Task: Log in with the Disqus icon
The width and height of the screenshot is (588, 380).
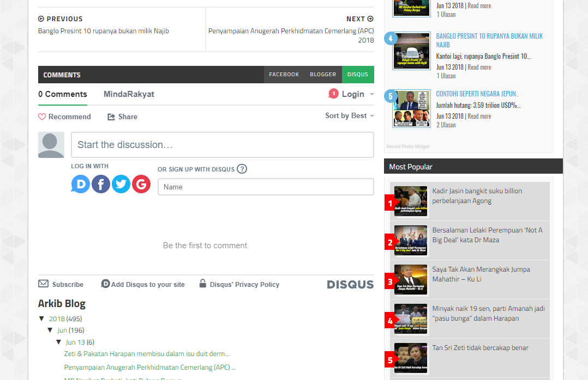Action: pos(81,185)
